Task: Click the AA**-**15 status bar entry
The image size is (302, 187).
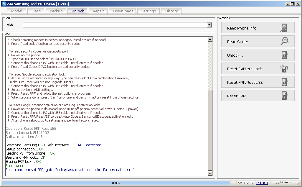Action: pyautogui.click(x=283, y=183)
